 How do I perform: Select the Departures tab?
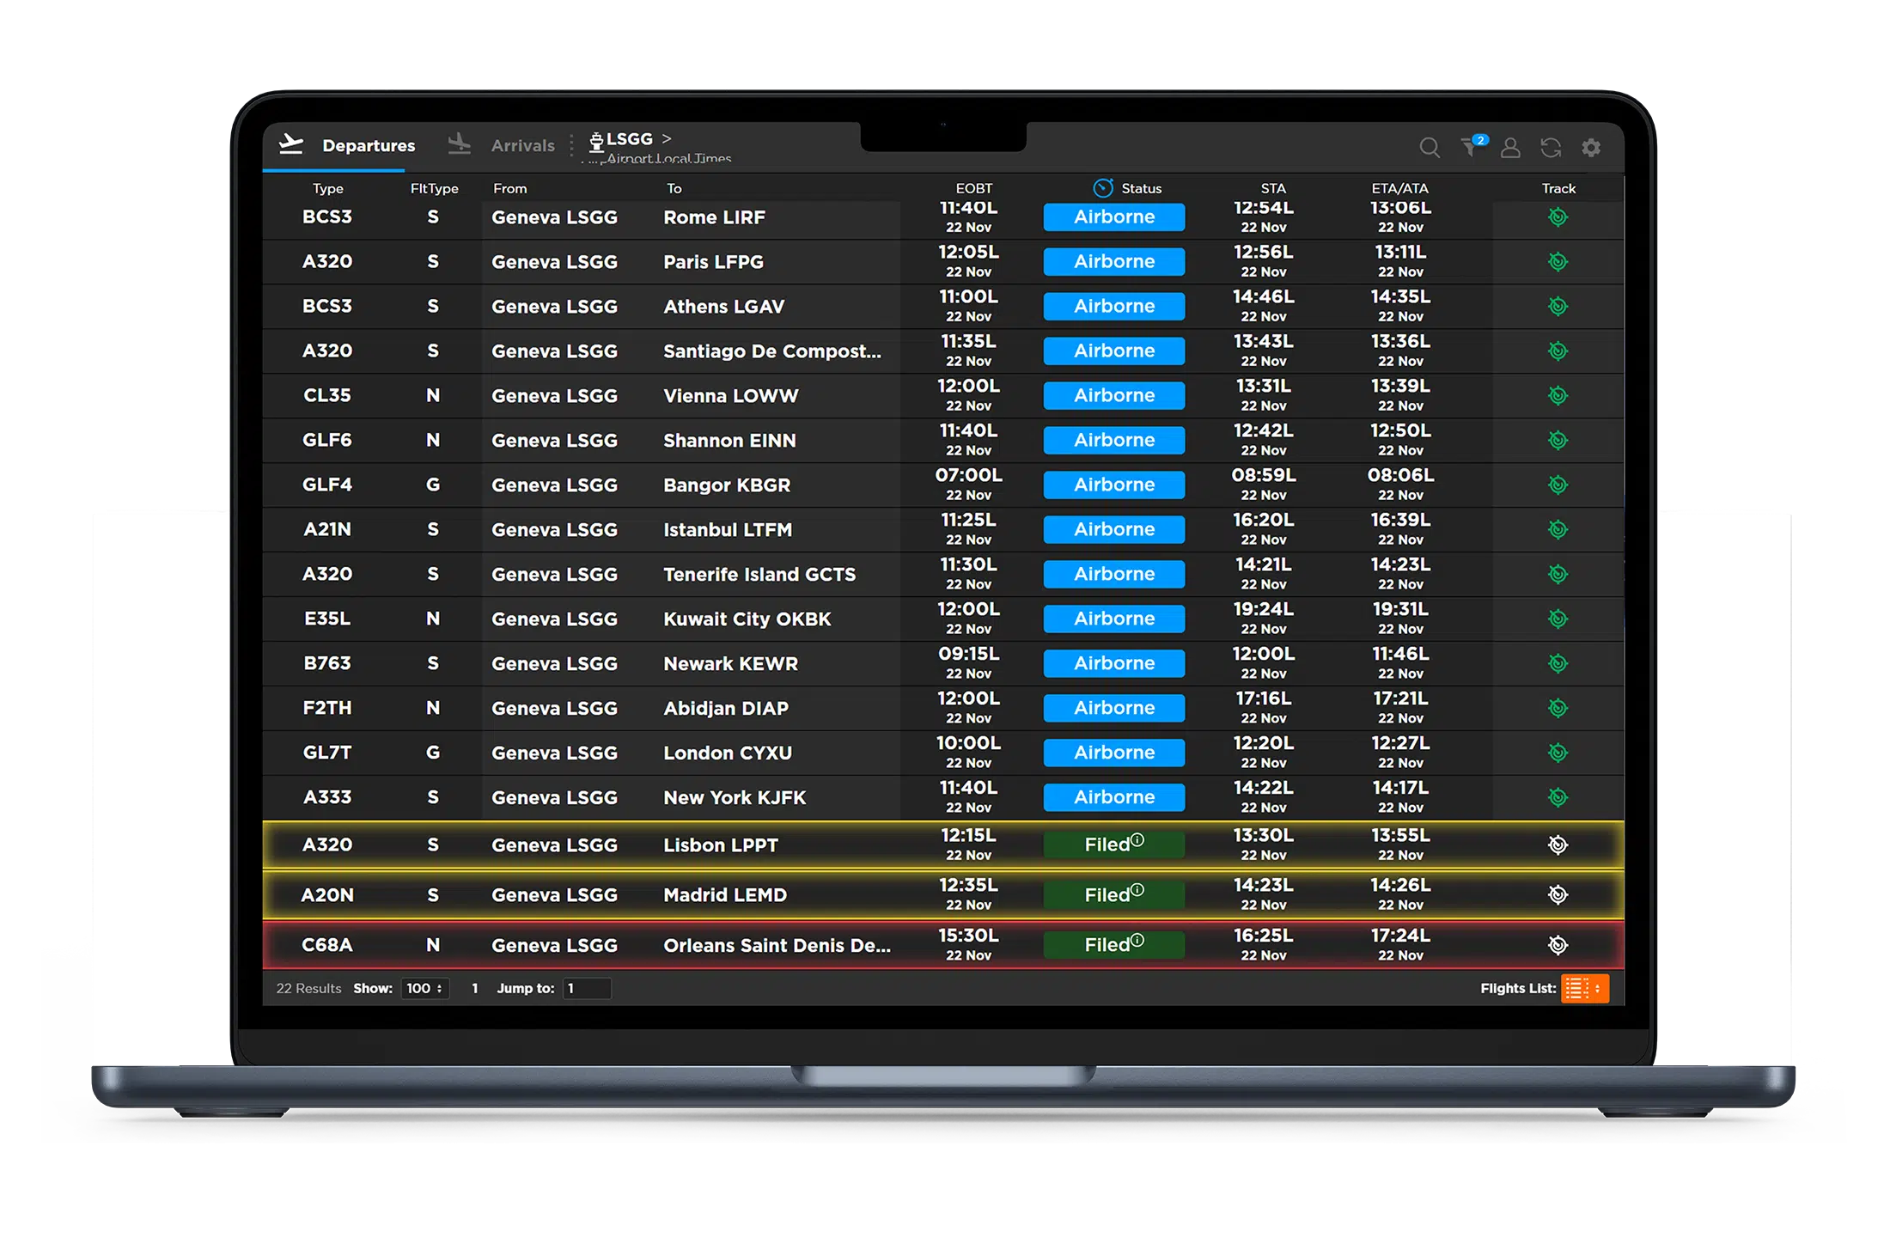[x=368, y=145]
